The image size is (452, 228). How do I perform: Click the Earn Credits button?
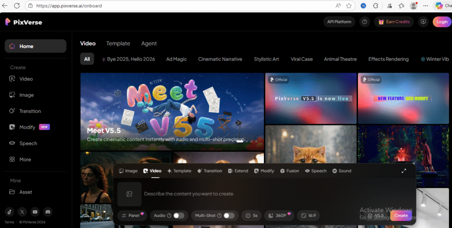coord(394,22)
